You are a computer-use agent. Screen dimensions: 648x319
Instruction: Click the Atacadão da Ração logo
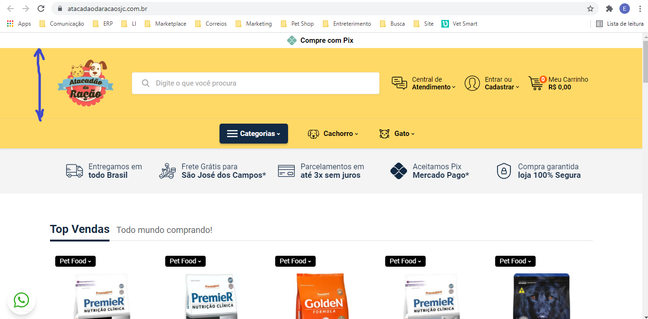(86, 83)
